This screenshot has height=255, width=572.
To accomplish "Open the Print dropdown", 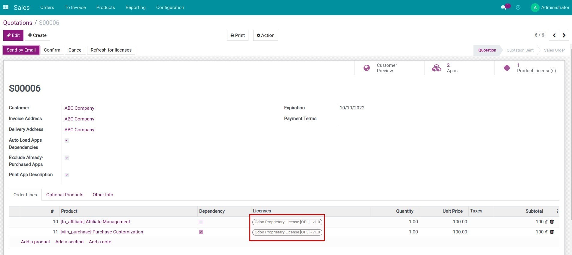I will pyautogui.click(x=238, y=35).
